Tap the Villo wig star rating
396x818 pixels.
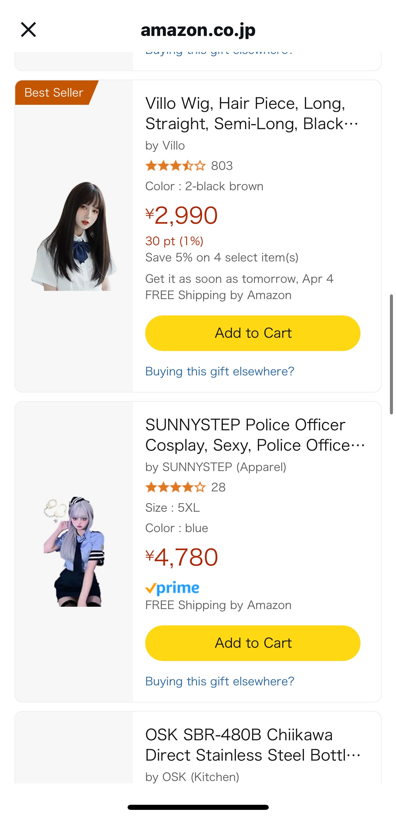coord(175,166)
